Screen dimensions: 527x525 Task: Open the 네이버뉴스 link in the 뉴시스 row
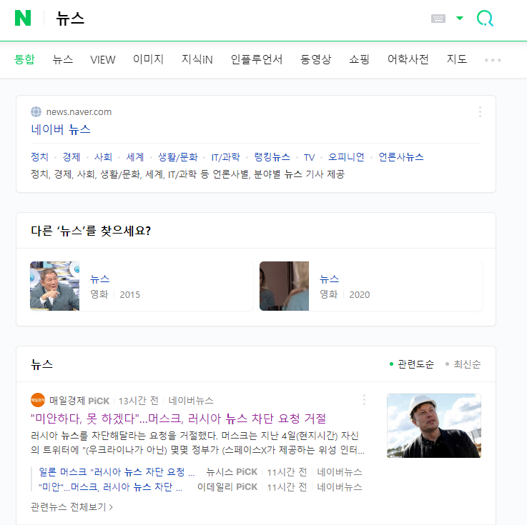(340, 472)
